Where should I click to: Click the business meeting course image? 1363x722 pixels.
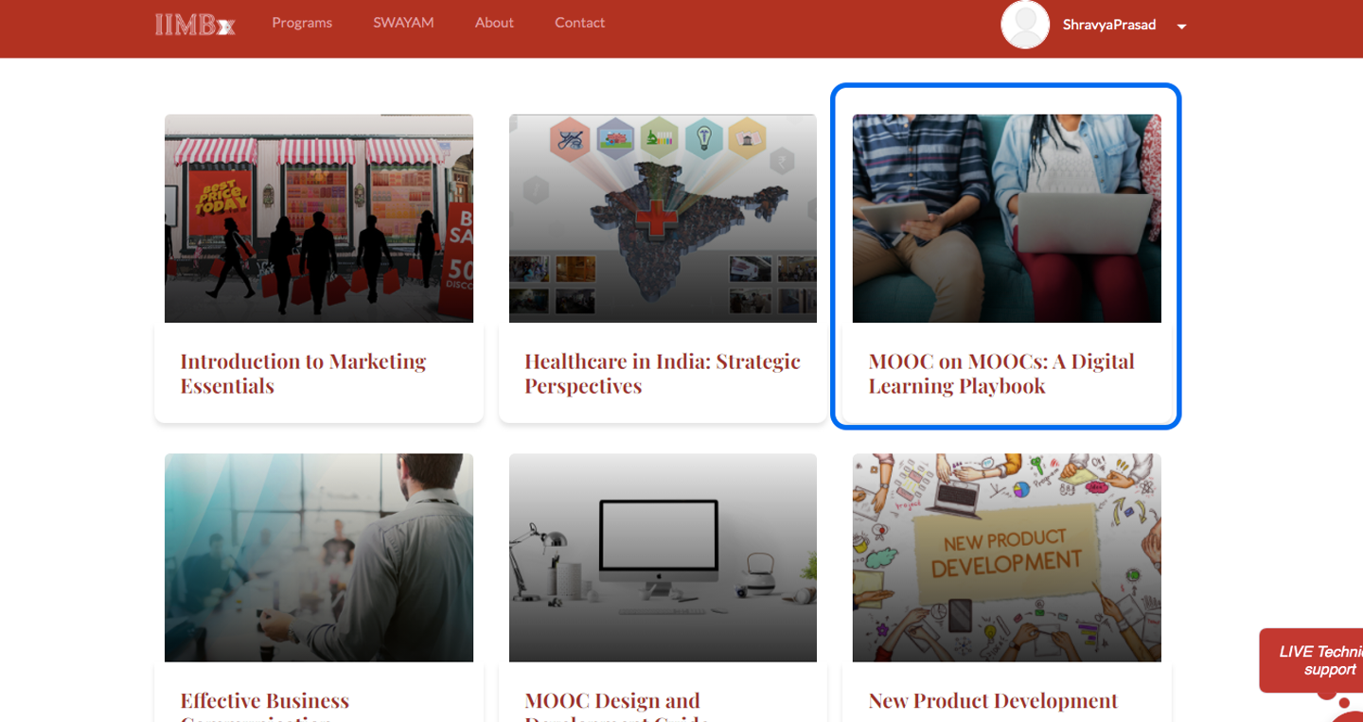click(x=319, y=557)
